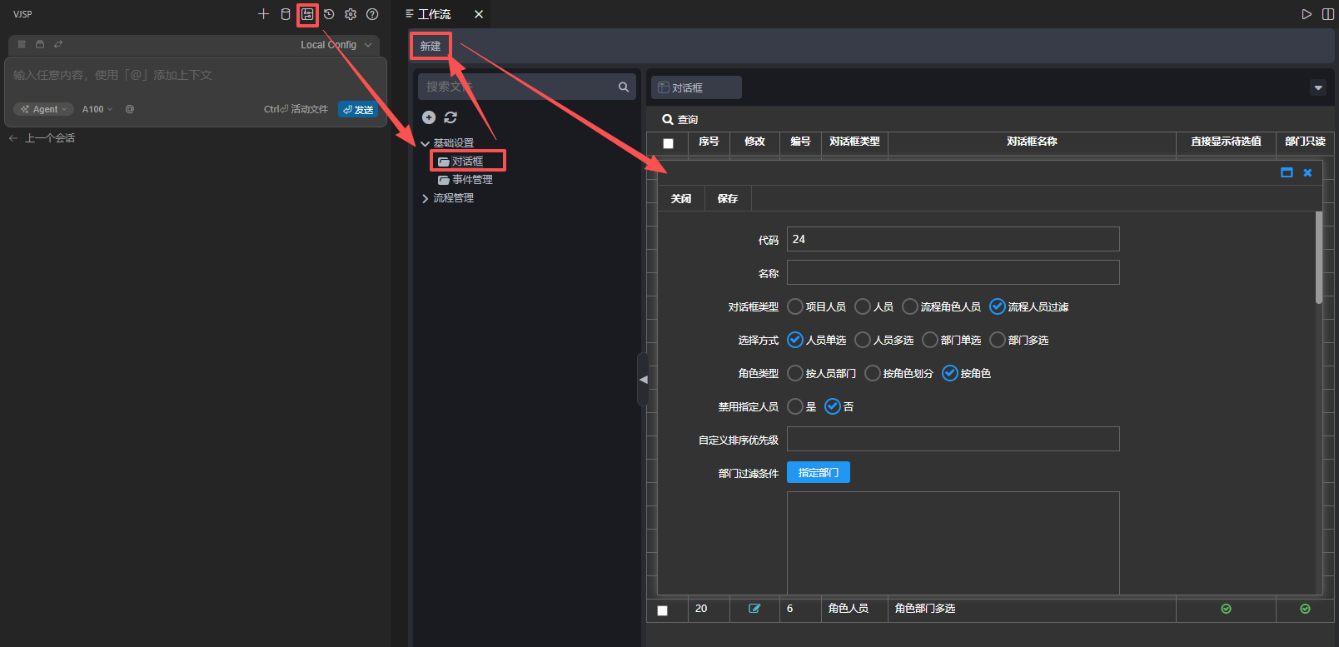Click the round add icon above tree
The image size is (1339, 647).
(x=429, y=117)
